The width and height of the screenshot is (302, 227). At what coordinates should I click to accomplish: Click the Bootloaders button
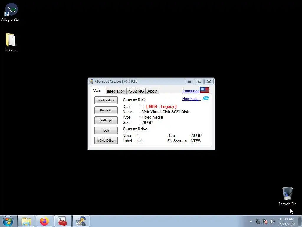point(106,100)
